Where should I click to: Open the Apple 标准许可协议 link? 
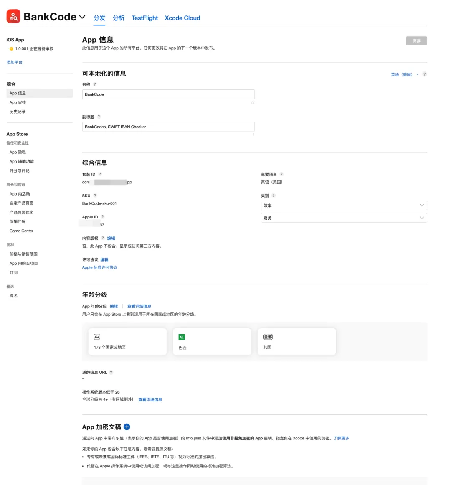pyautogui.click(x=100, y=267)
